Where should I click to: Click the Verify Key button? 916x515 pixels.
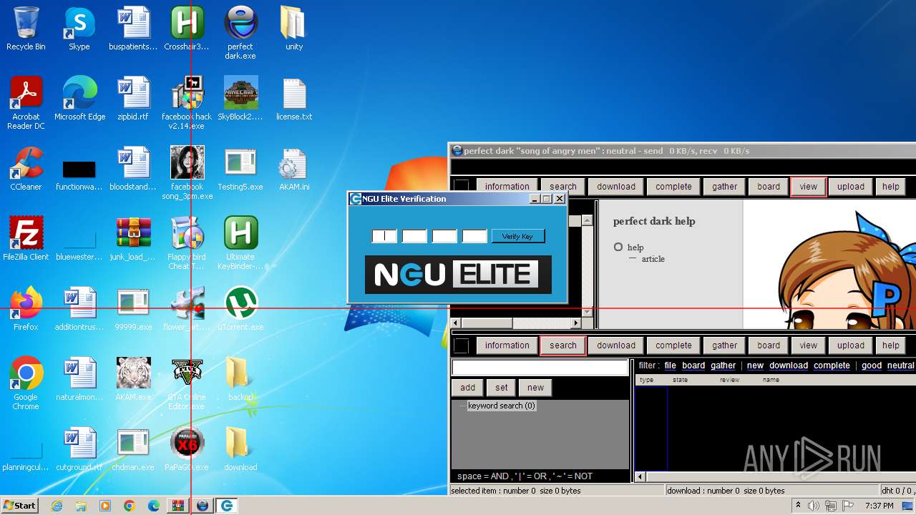(x=517, y=236)
